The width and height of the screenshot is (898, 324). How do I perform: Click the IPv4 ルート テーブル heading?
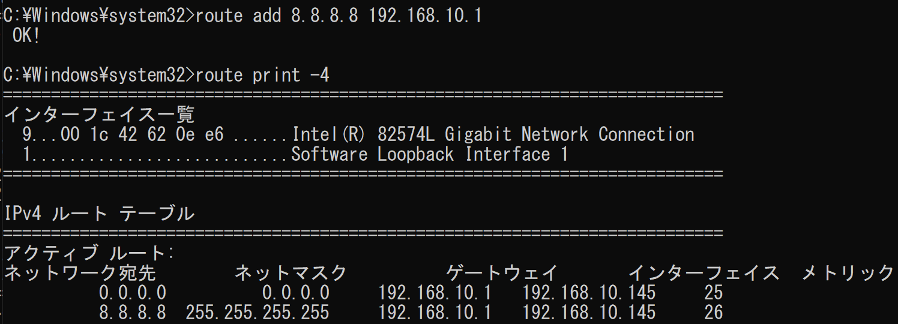100,214
